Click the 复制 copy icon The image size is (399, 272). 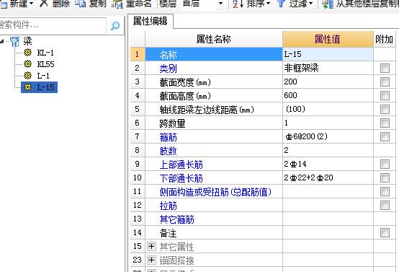81,4
